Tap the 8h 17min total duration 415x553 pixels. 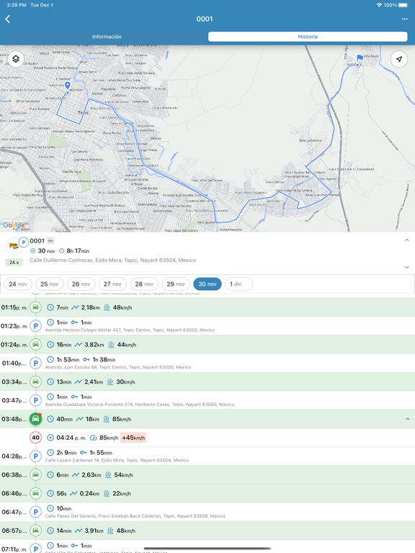[x=78, y=251]
